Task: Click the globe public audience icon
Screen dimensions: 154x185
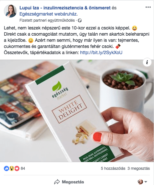Action: pos(80,20)
